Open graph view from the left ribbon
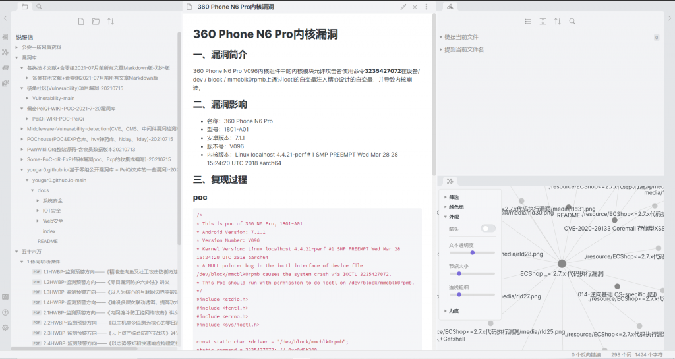This screenshot has height=359, width=675. pos(5,52)
